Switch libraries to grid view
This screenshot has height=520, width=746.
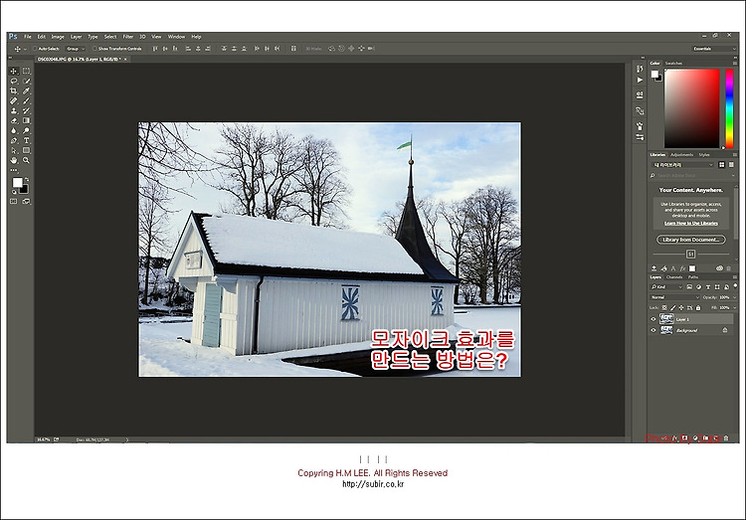coord(722,165)
